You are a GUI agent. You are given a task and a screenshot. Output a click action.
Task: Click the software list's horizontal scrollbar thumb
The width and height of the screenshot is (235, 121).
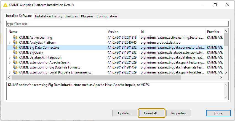coord(96,77)
